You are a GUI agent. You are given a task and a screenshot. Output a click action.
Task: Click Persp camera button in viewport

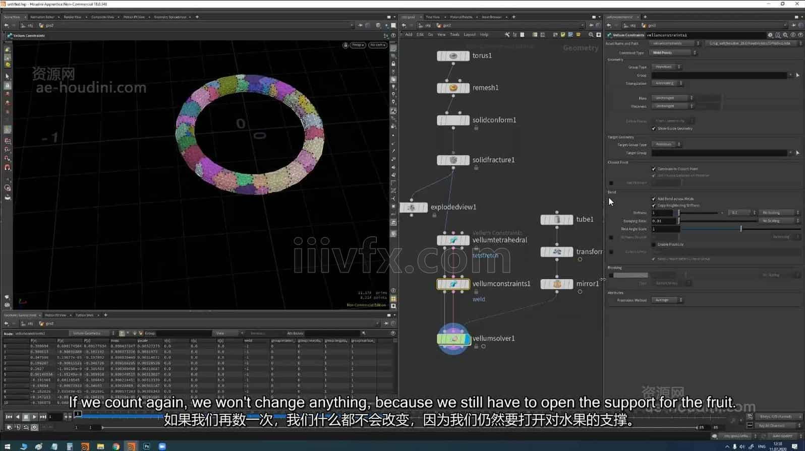click(x=358, y=45)
